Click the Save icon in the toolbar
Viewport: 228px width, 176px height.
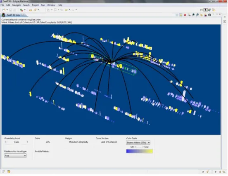10,10
